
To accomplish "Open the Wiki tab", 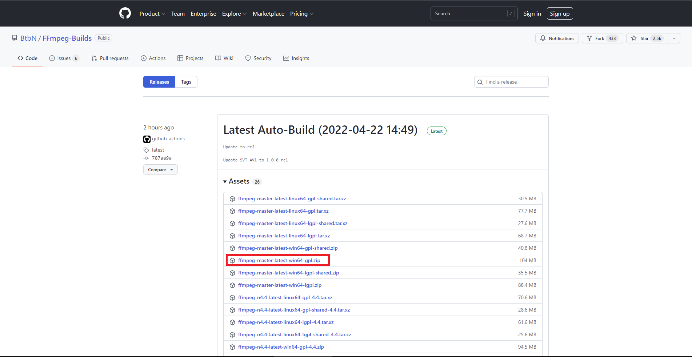I will click(224, 58).
